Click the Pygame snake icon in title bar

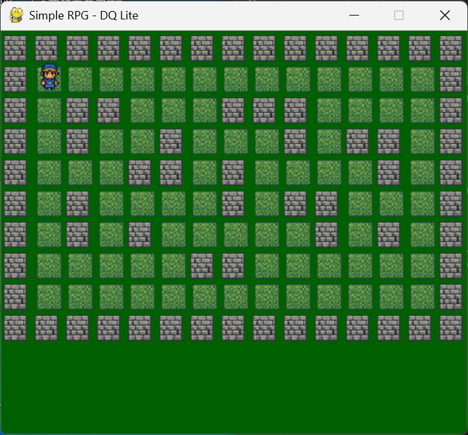tap(17, 15)
